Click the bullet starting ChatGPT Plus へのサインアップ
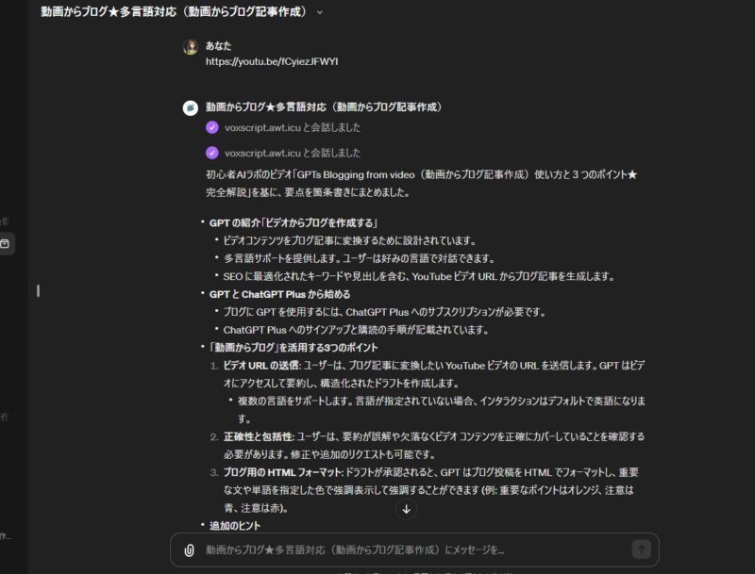 click(x=357, y=330)
